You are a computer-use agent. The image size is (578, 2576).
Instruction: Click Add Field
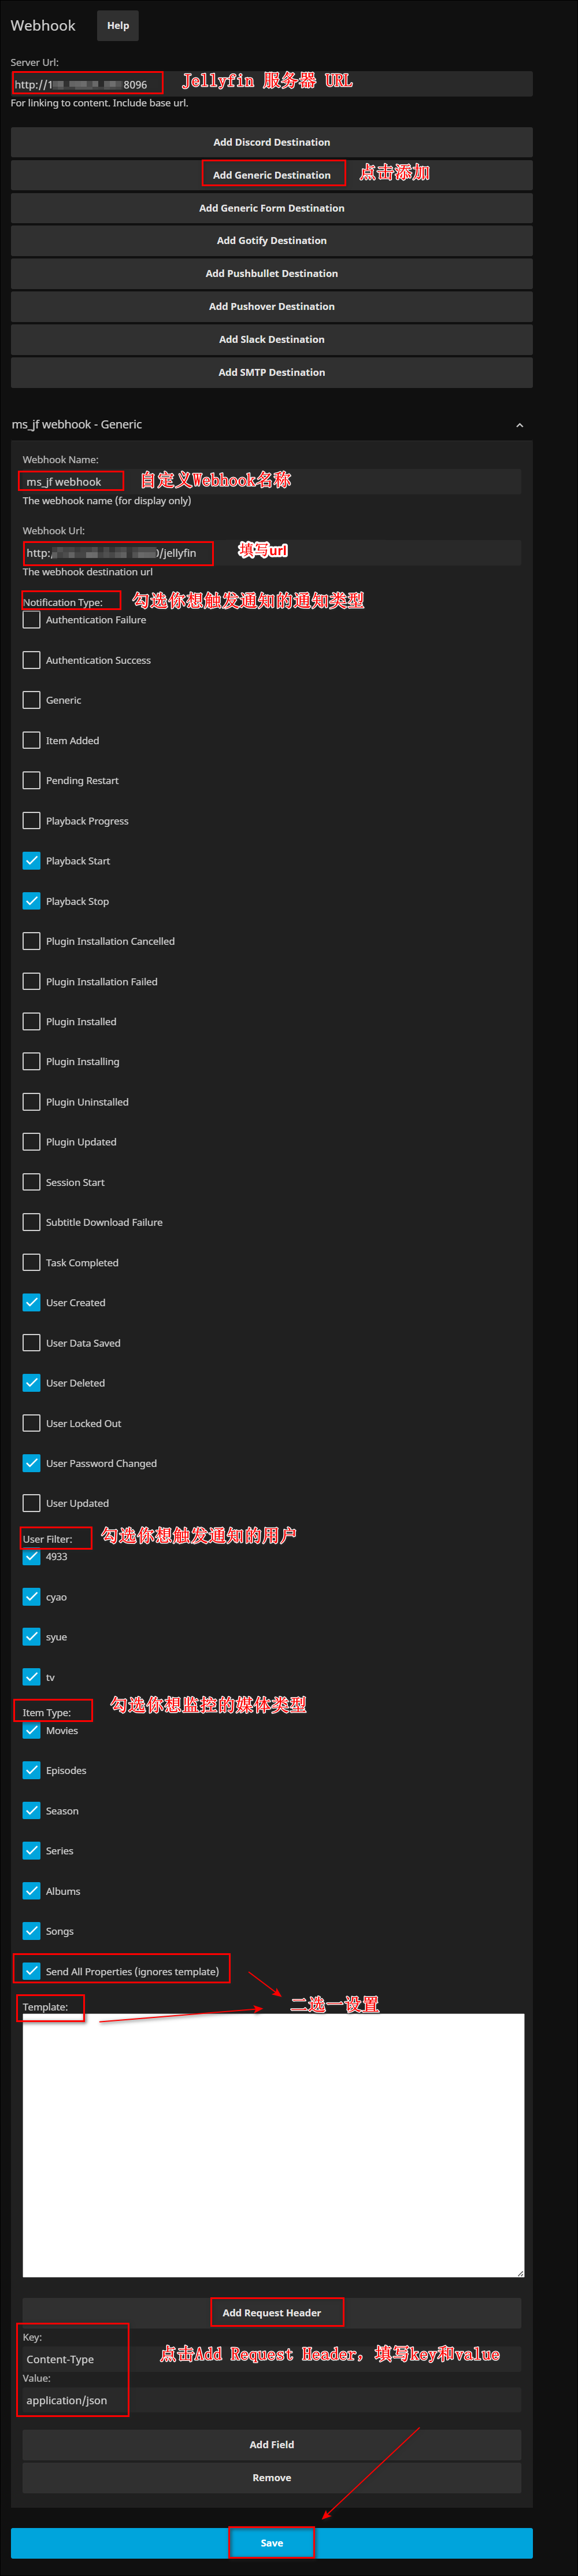[x=271, y=2444]
